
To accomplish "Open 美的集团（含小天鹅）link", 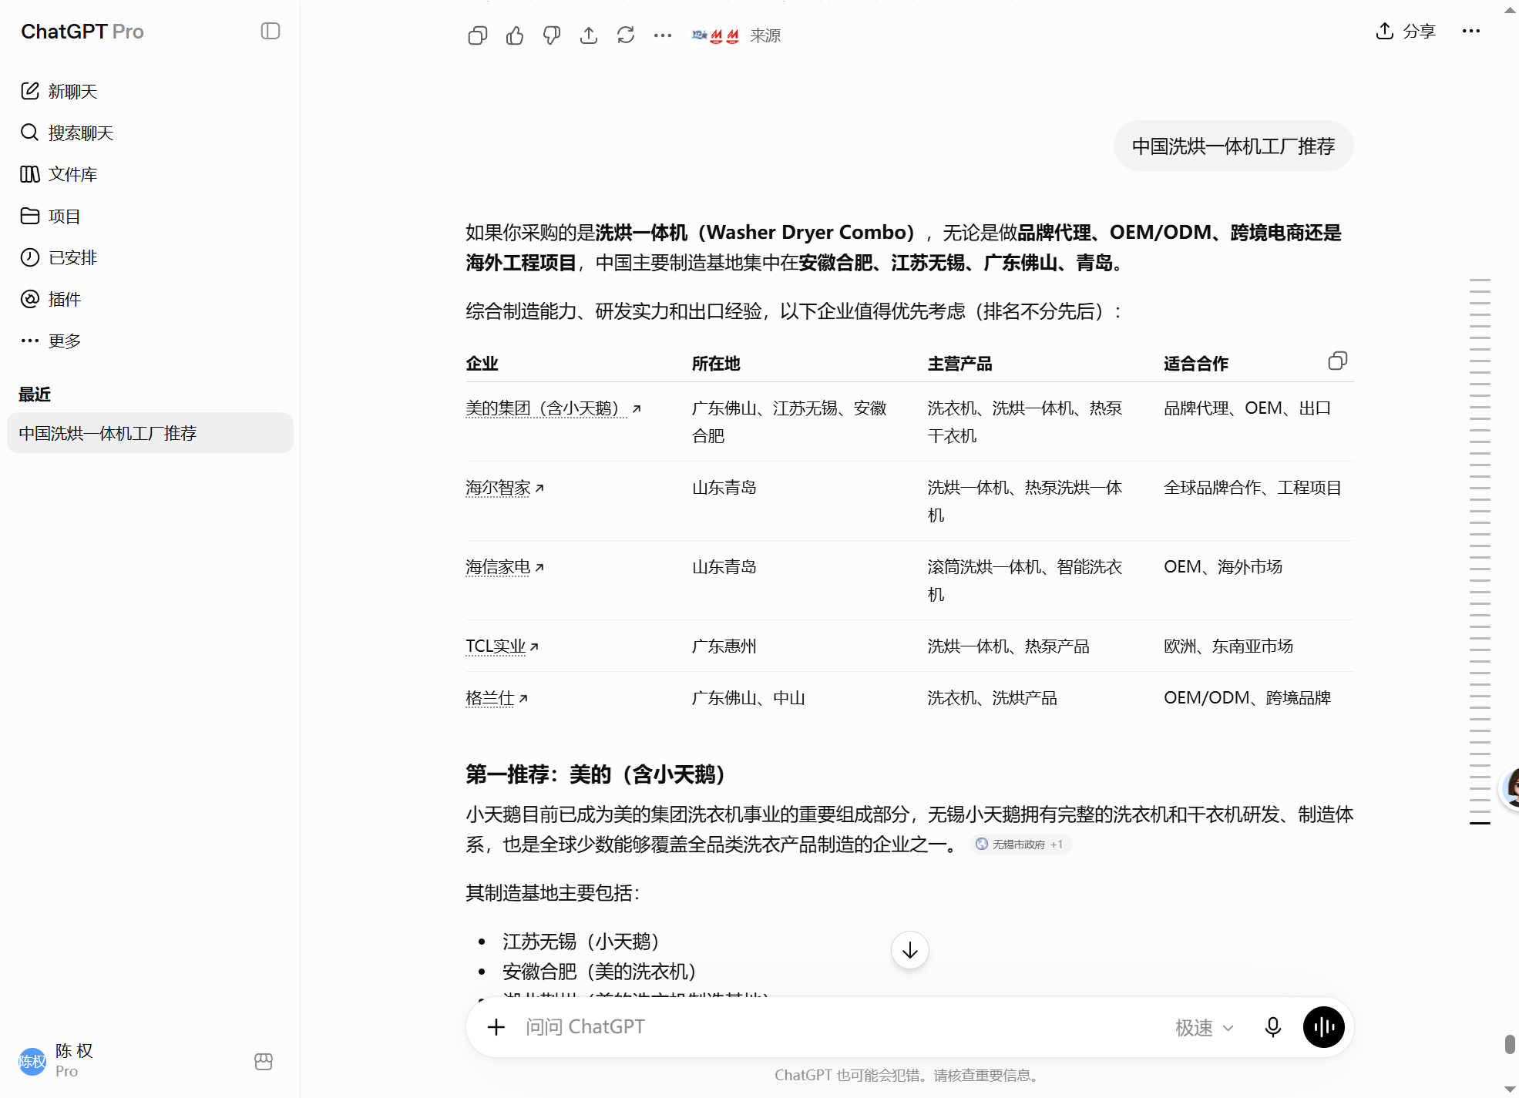I will tap(553, 408).
